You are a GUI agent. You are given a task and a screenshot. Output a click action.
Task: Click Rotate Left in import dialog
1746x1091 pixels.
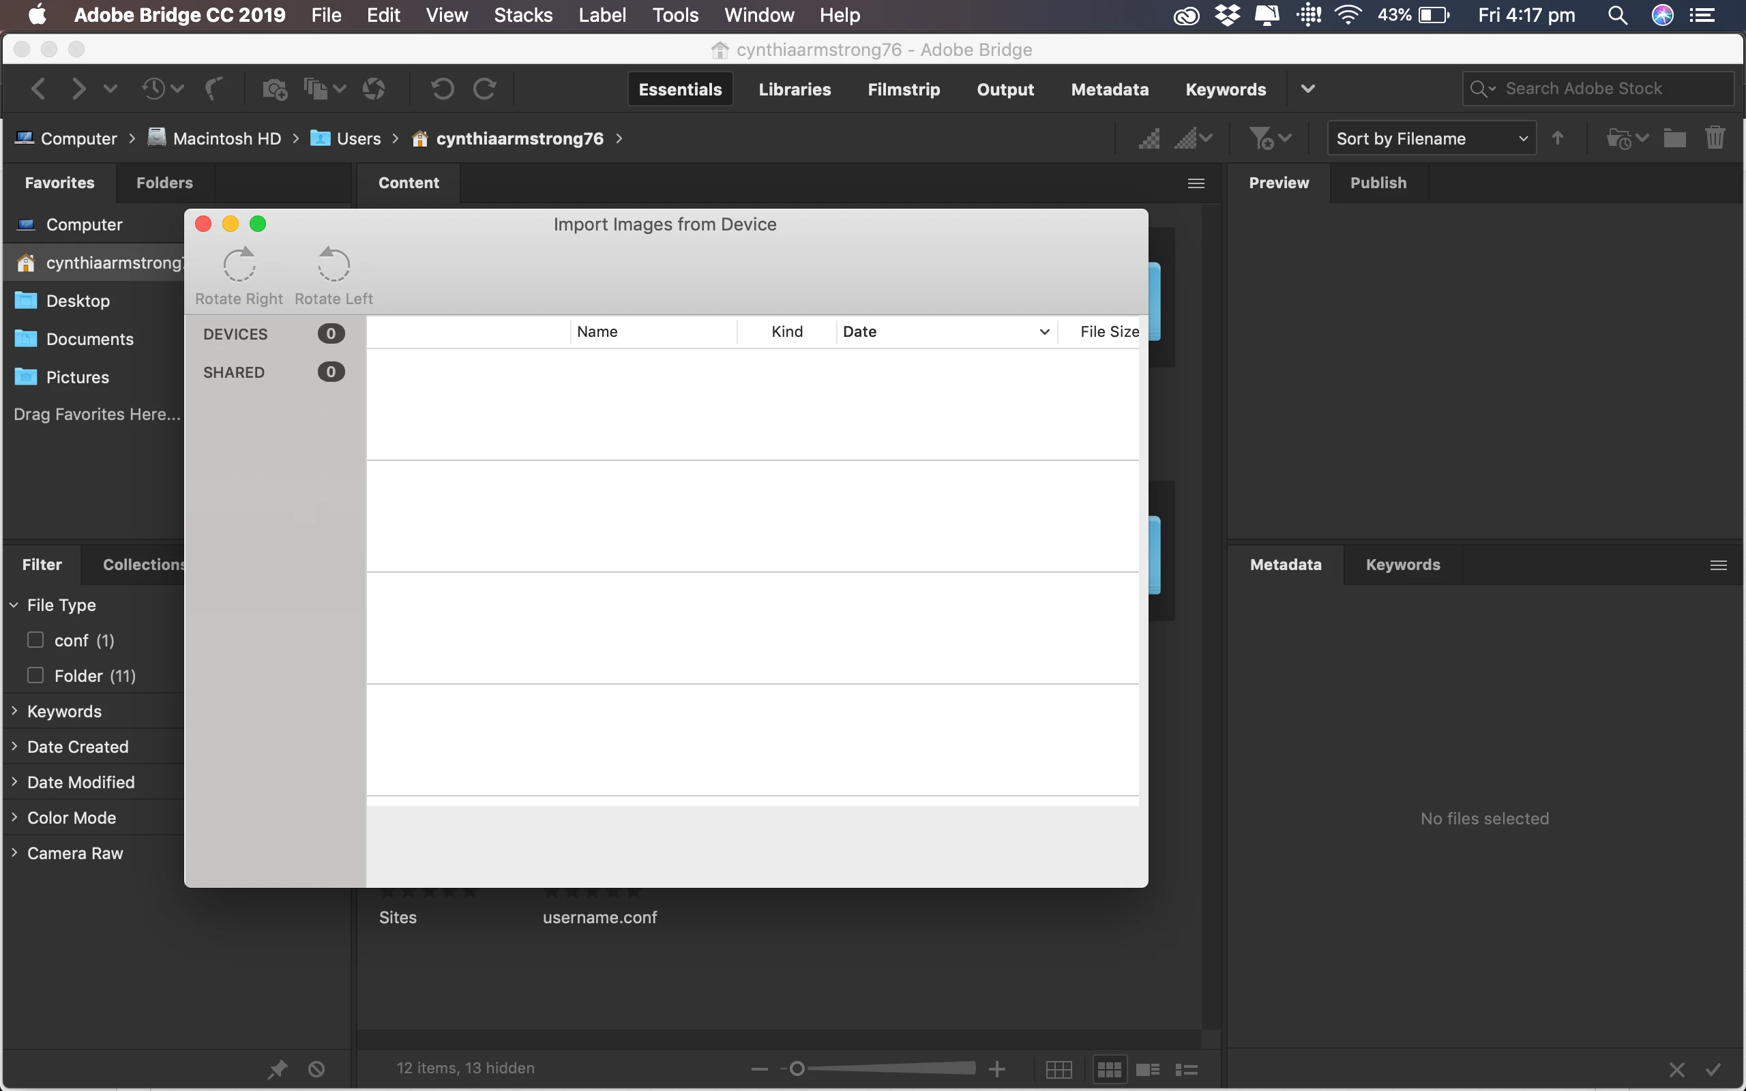pos(334,275)
